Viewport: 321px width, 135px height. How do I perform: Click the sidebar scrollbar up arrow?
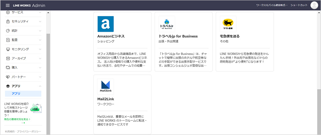coord(48,13)
